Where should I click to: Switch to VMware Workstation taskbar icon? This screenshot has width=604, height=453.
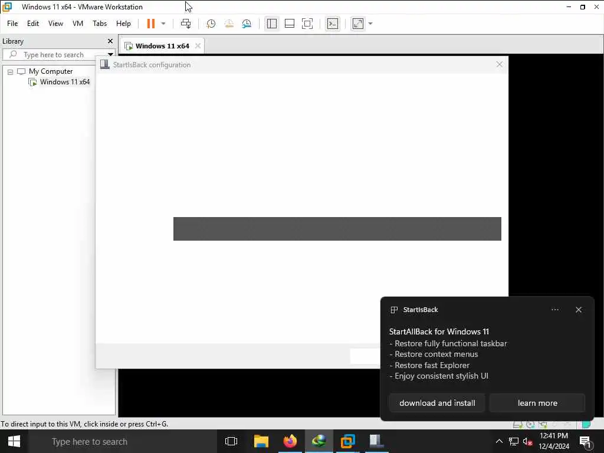click(x=347, y=441)
